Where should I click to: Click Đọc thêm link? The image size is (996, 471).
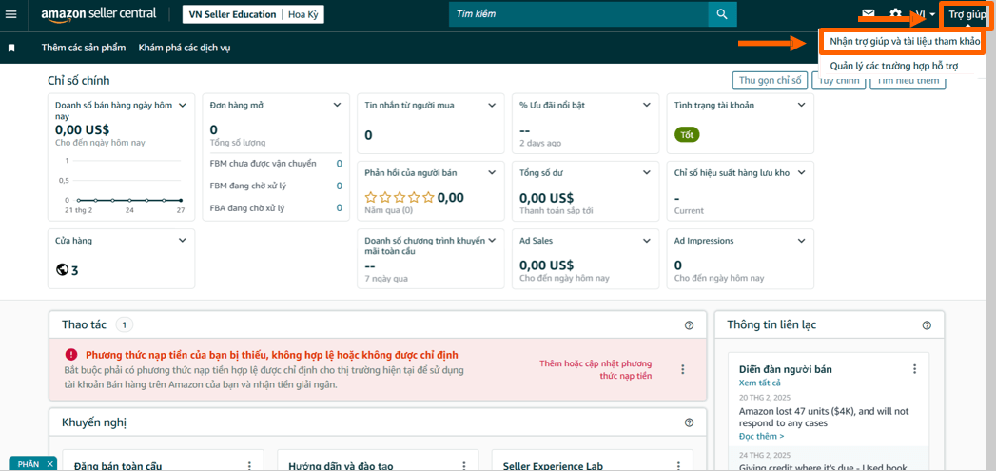click(762, 436)
